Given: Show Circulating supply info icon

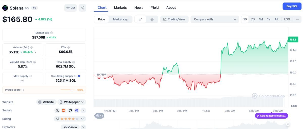Looking at the screenshot, I should pos(75,76).
